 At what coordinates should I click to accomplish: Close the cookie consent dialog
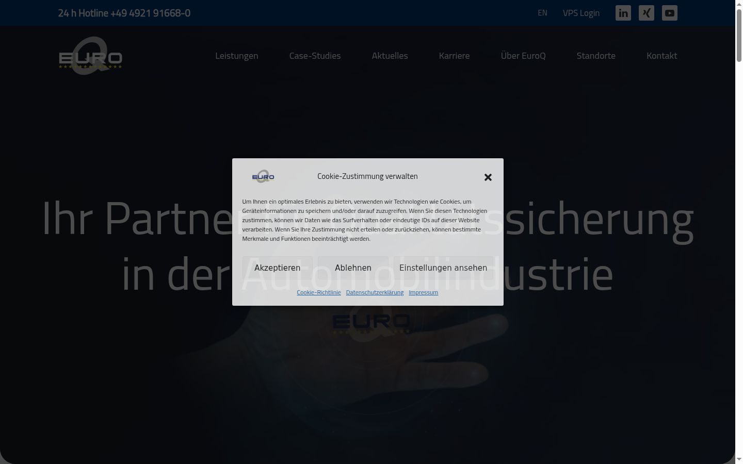point(488,177)
